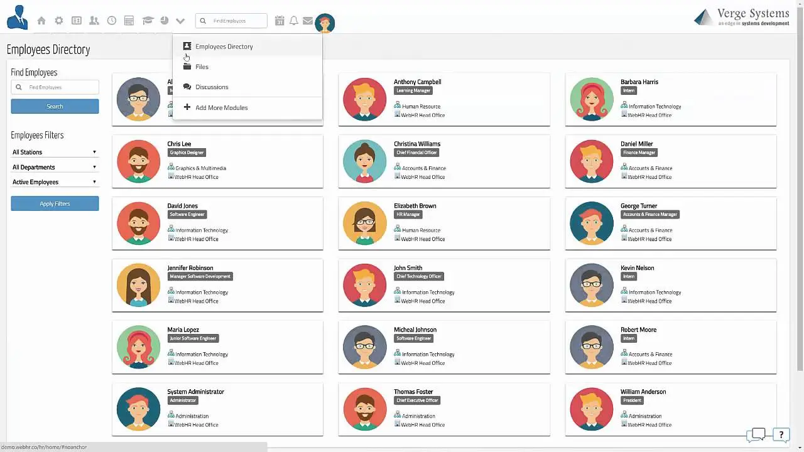The width and height of the screenshot is (804, 452).
Task: Expand the All Stations dropdown
Action: pos(55,152)
